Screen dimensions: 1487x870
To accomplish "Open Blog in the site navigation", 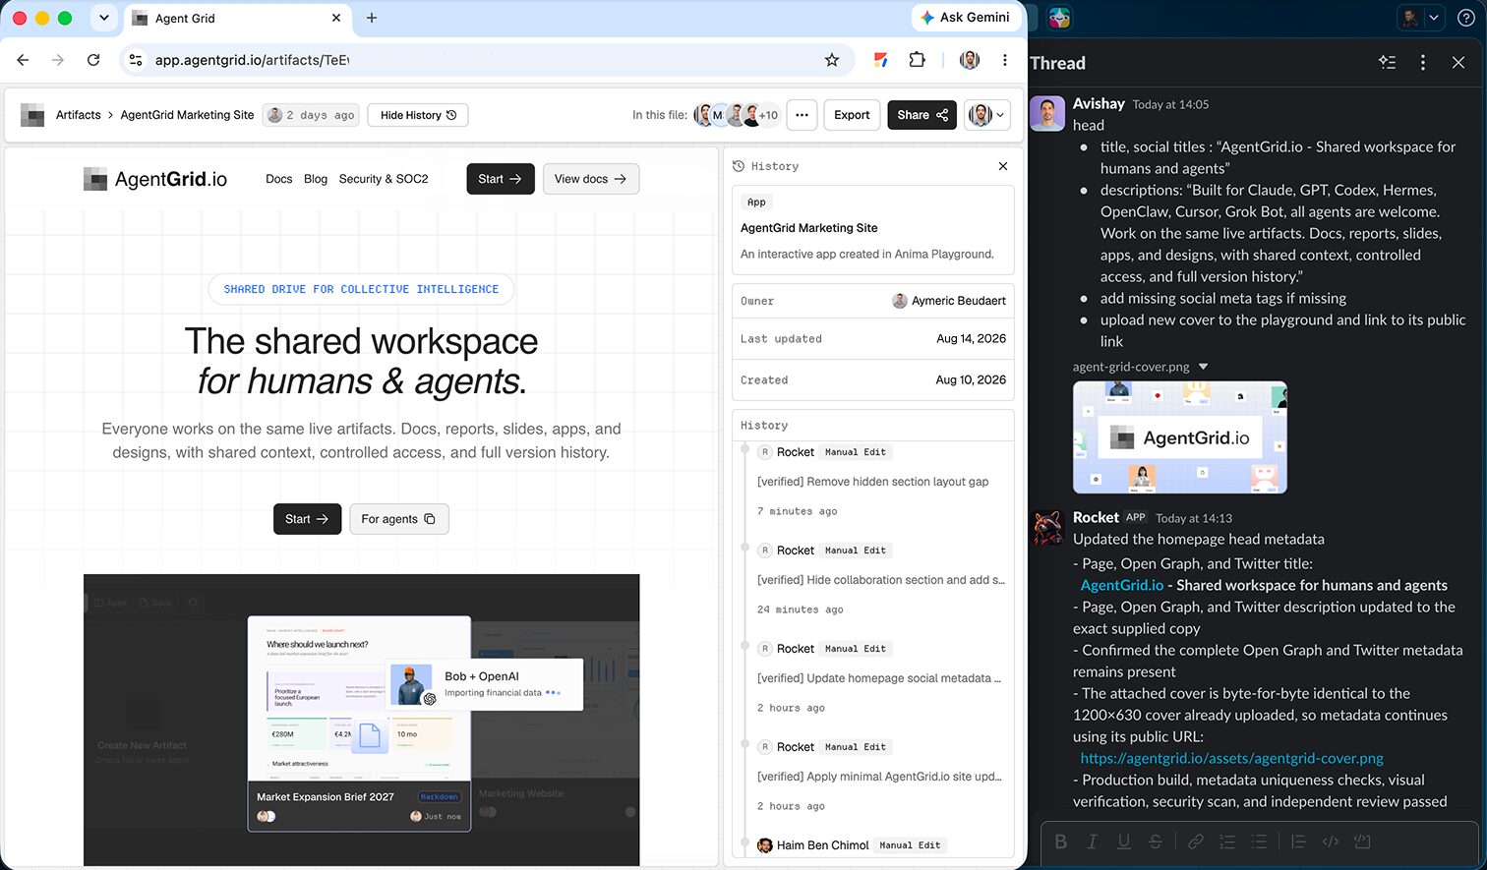I will tap(316, 179).
